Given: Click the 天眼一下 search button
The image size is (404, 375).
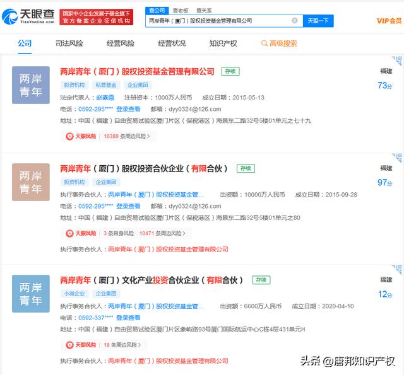Looking at the screenshot, I should [318, 21].
